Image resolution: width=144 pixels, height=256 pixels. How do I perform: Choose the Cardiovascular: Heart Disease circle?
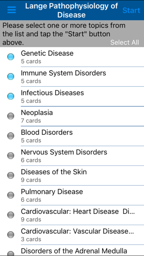pyautogui.click(x=11, y=215)
